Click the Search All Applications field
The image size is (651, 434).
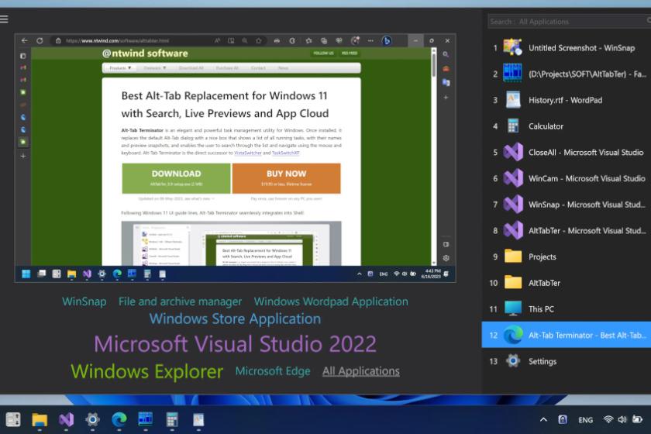[569, 22]
